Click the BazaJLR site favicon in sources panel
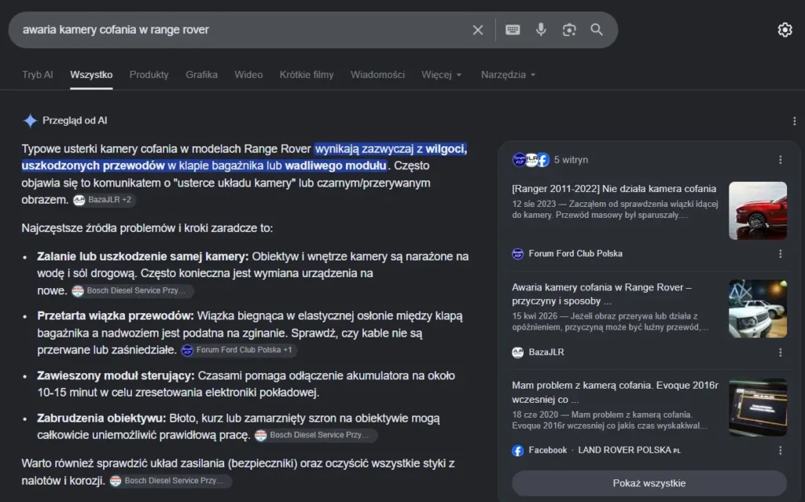Image resolution: width=805 pixels, height=502 pixels. point(517,353)
